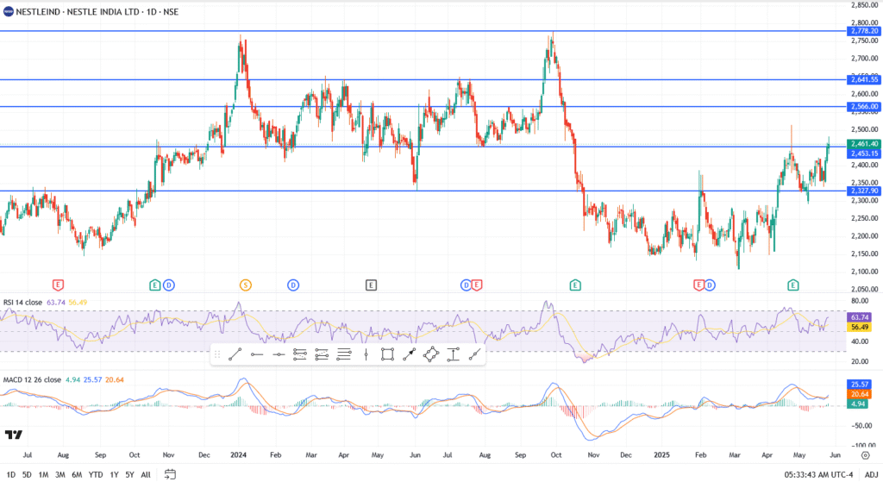Click the green histogram label 4.94
883x482 pixels.
[x=857, y=404]
